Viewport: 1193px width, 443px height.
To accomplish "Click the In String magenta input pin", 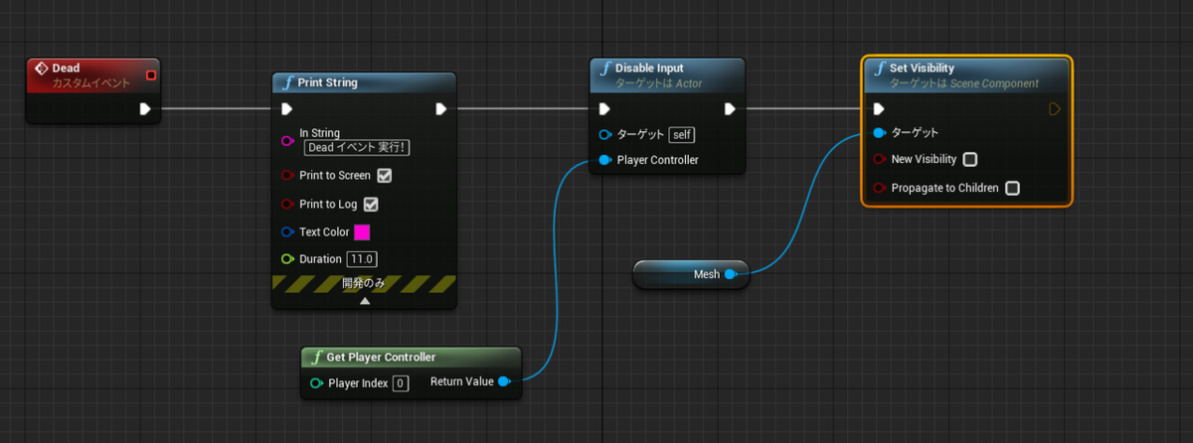I will 287,140.
